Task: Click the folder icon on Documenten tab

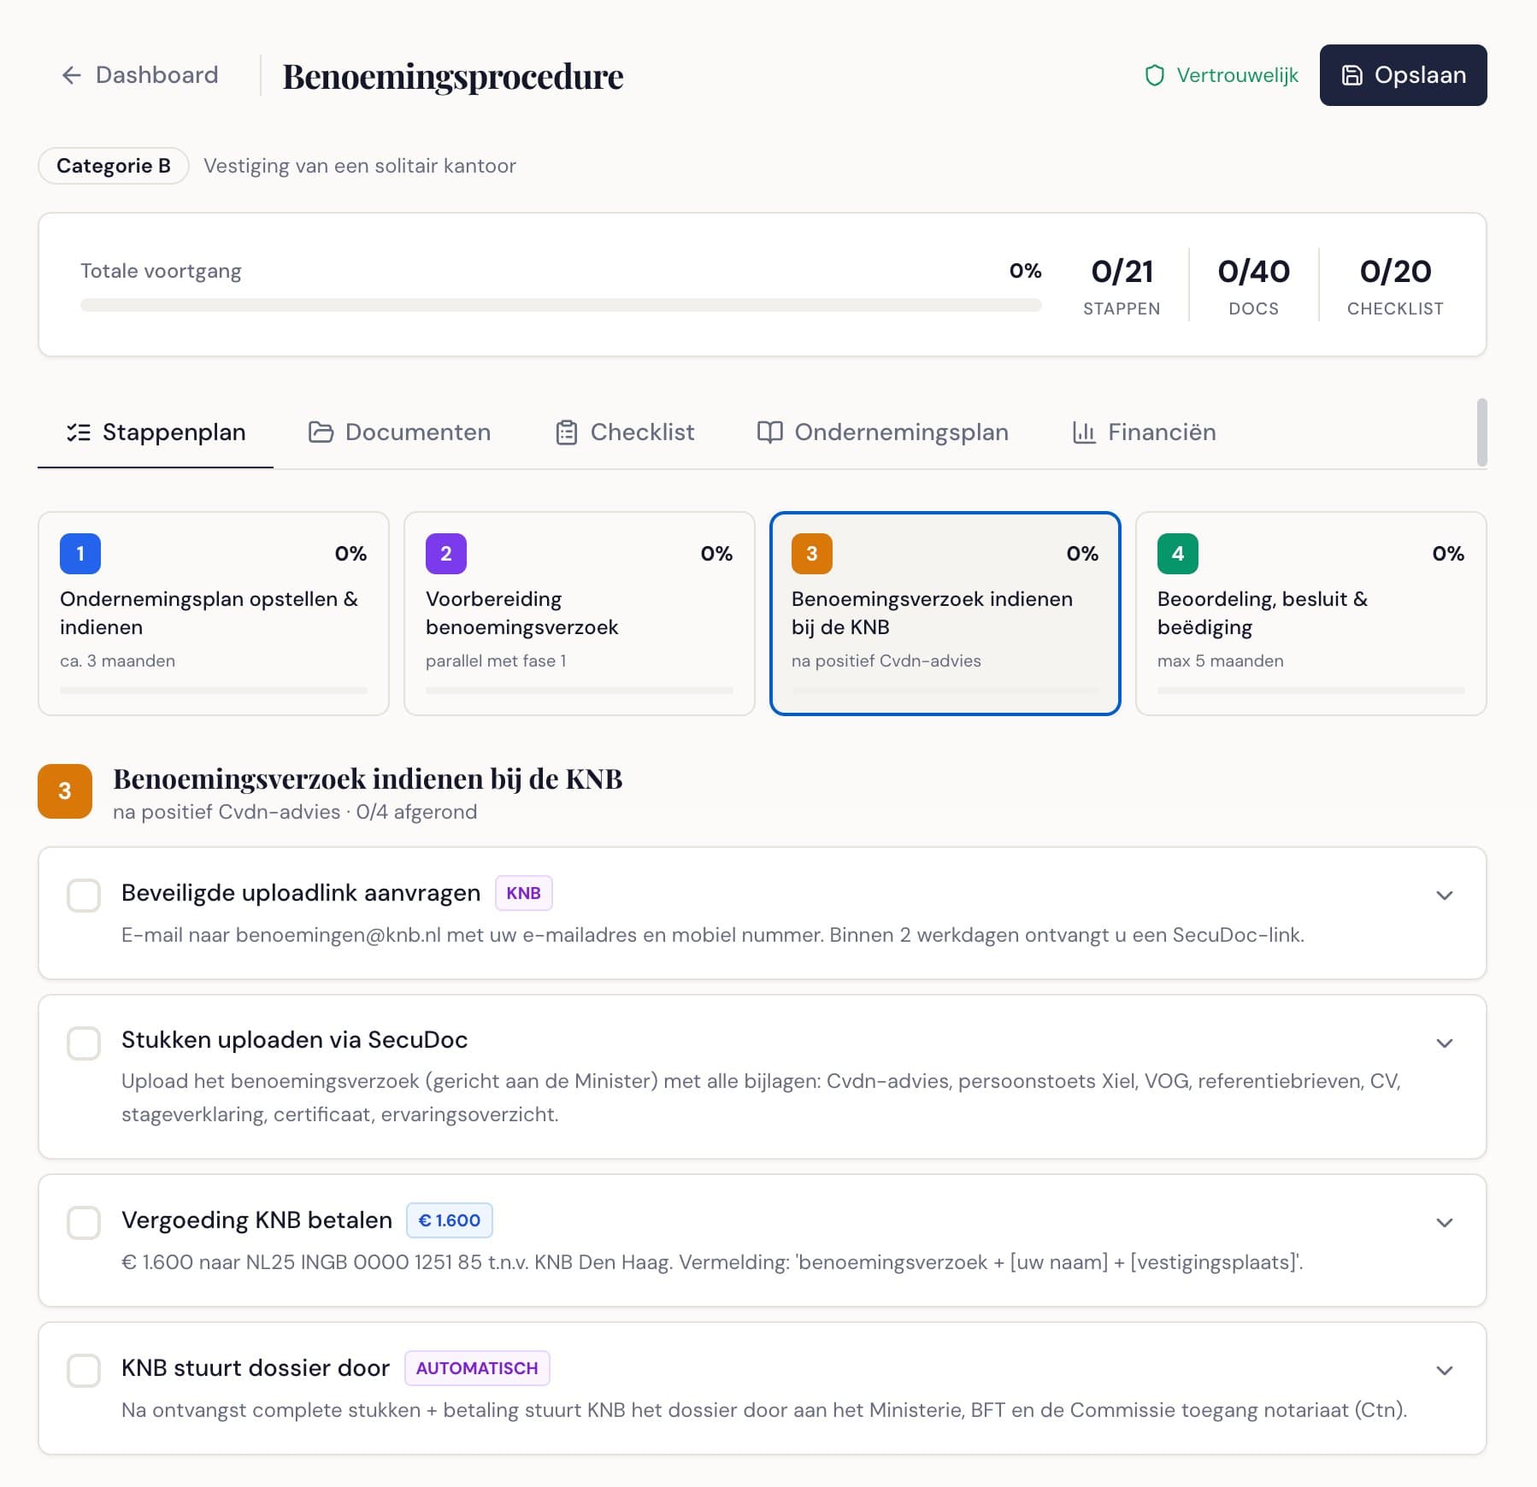Action: (x=321, y=432)
